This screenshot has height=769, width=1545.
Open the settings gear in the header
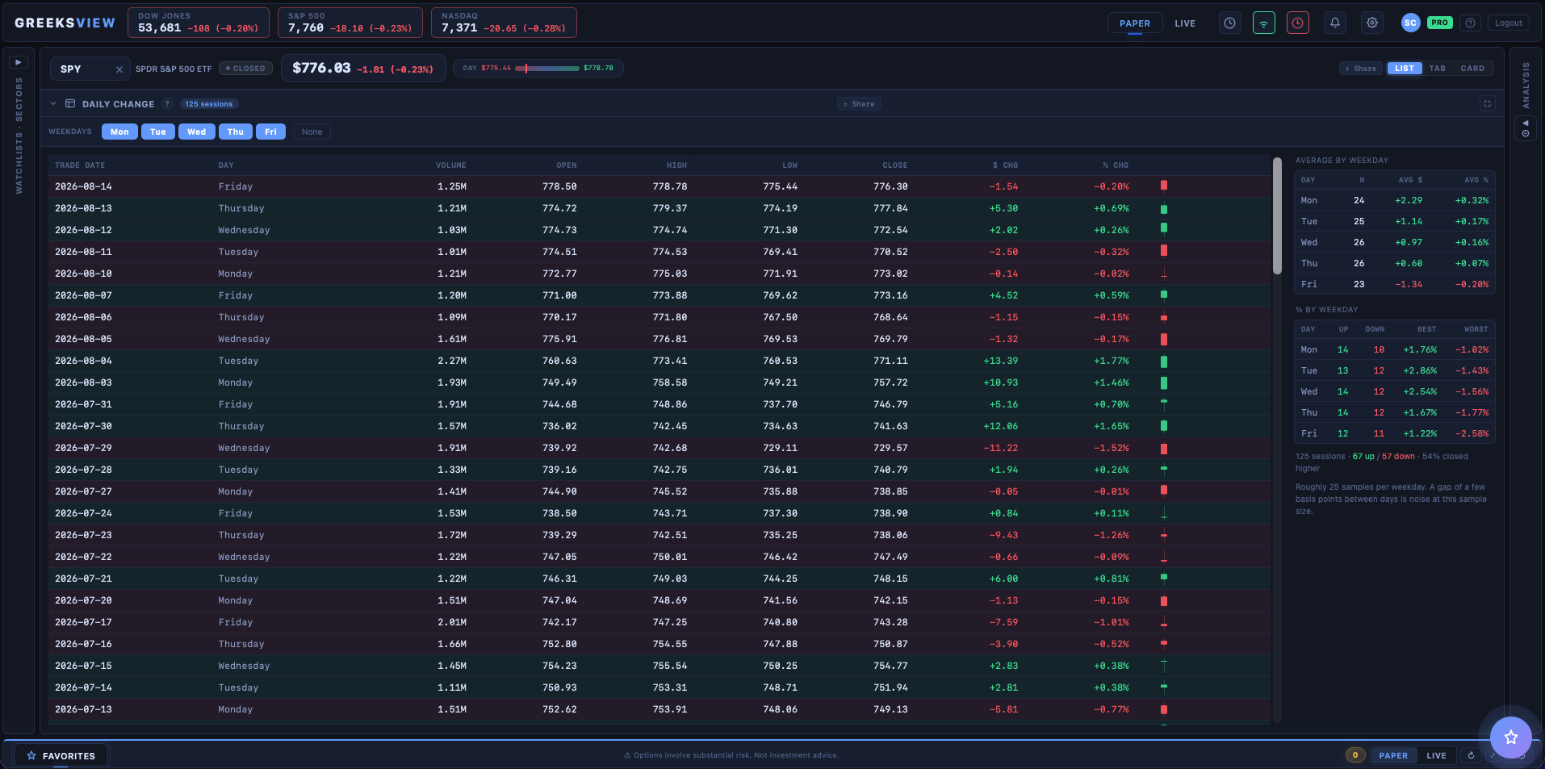point(1372,23)
